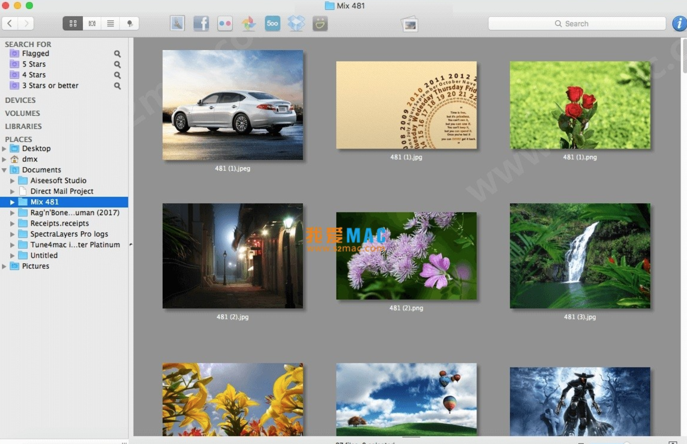Expand the Rag'n'Bone...uman (2017) folder
Screen dimensions: 687x444
[12, 213]
